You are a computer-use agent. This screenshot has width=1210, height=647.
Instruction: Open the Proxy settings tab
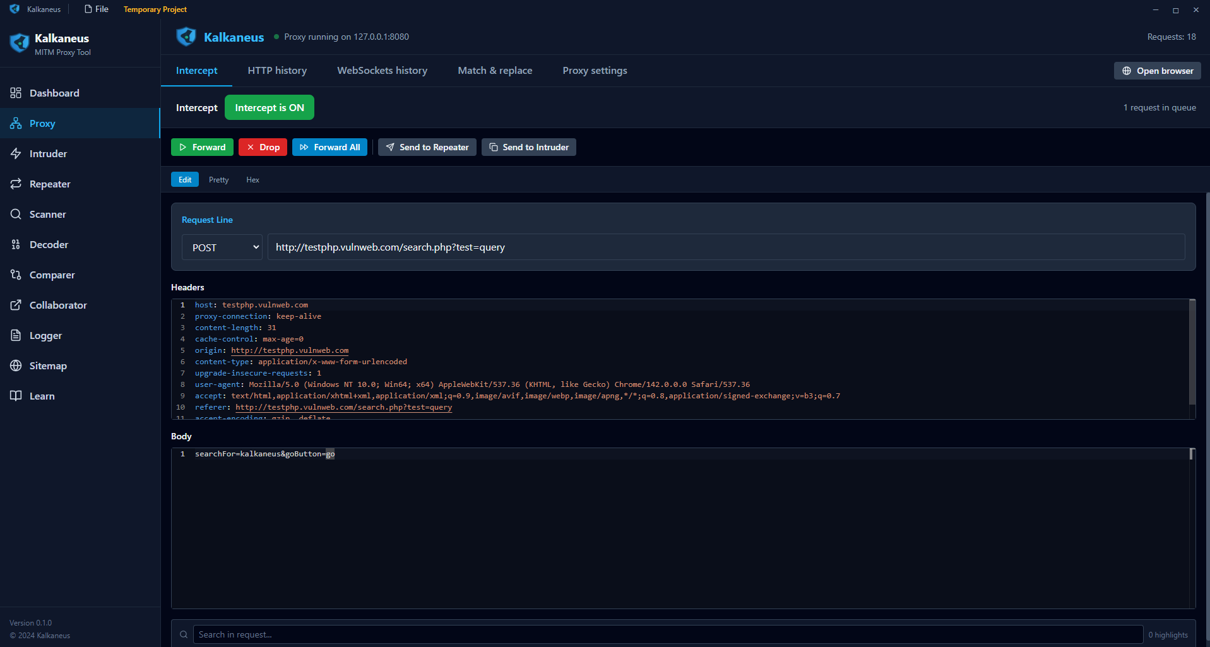click(x=594, y=70)
